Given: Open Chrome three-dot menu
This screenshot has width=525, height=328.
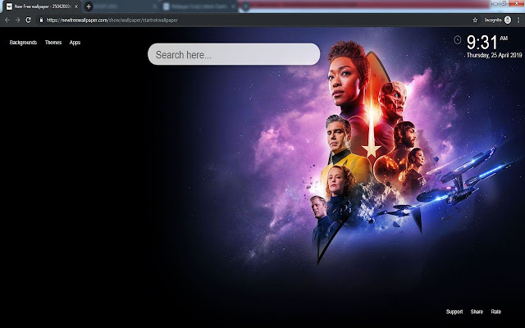Looking at the screenshot, I should (x=518, y=20).
